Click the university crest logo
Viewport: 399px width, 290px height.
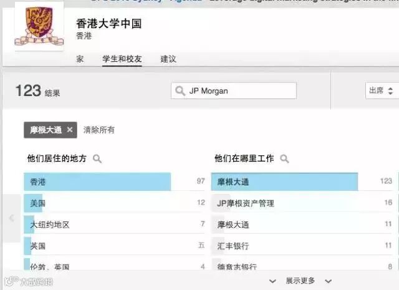[39, 26]
